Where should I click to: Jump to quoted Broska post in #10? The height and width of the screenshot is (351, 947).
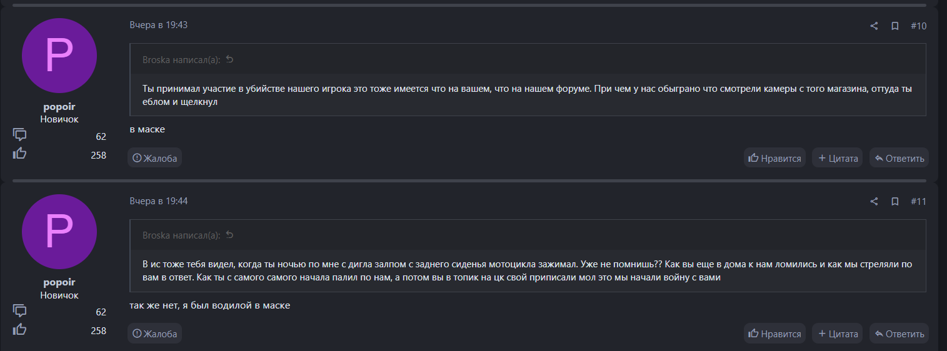point(229,60)
